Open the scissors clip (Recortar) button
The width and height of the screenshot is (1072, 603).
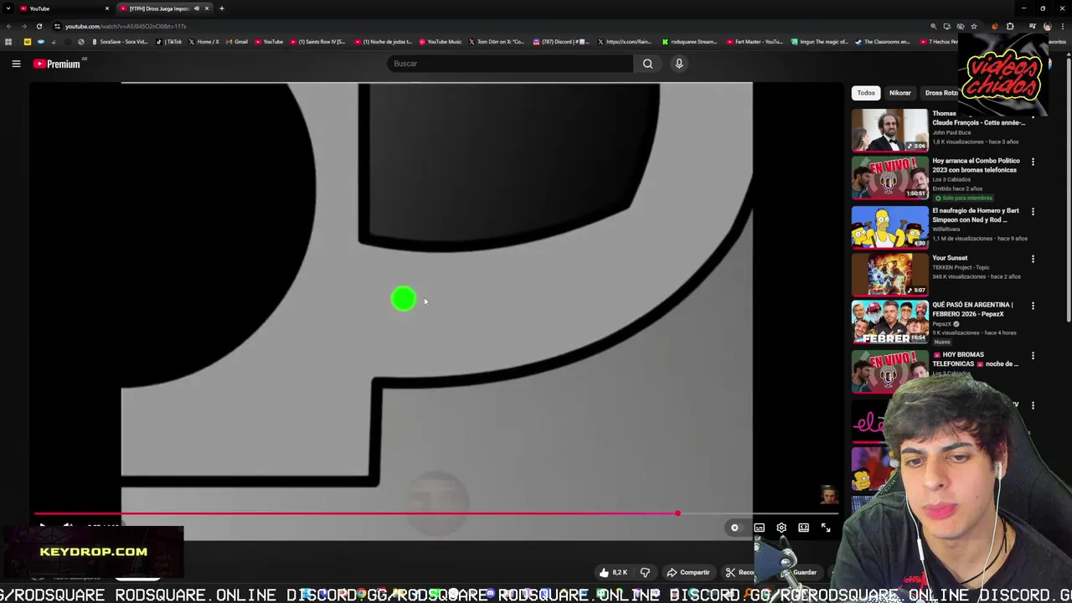(x=740, y=573)
